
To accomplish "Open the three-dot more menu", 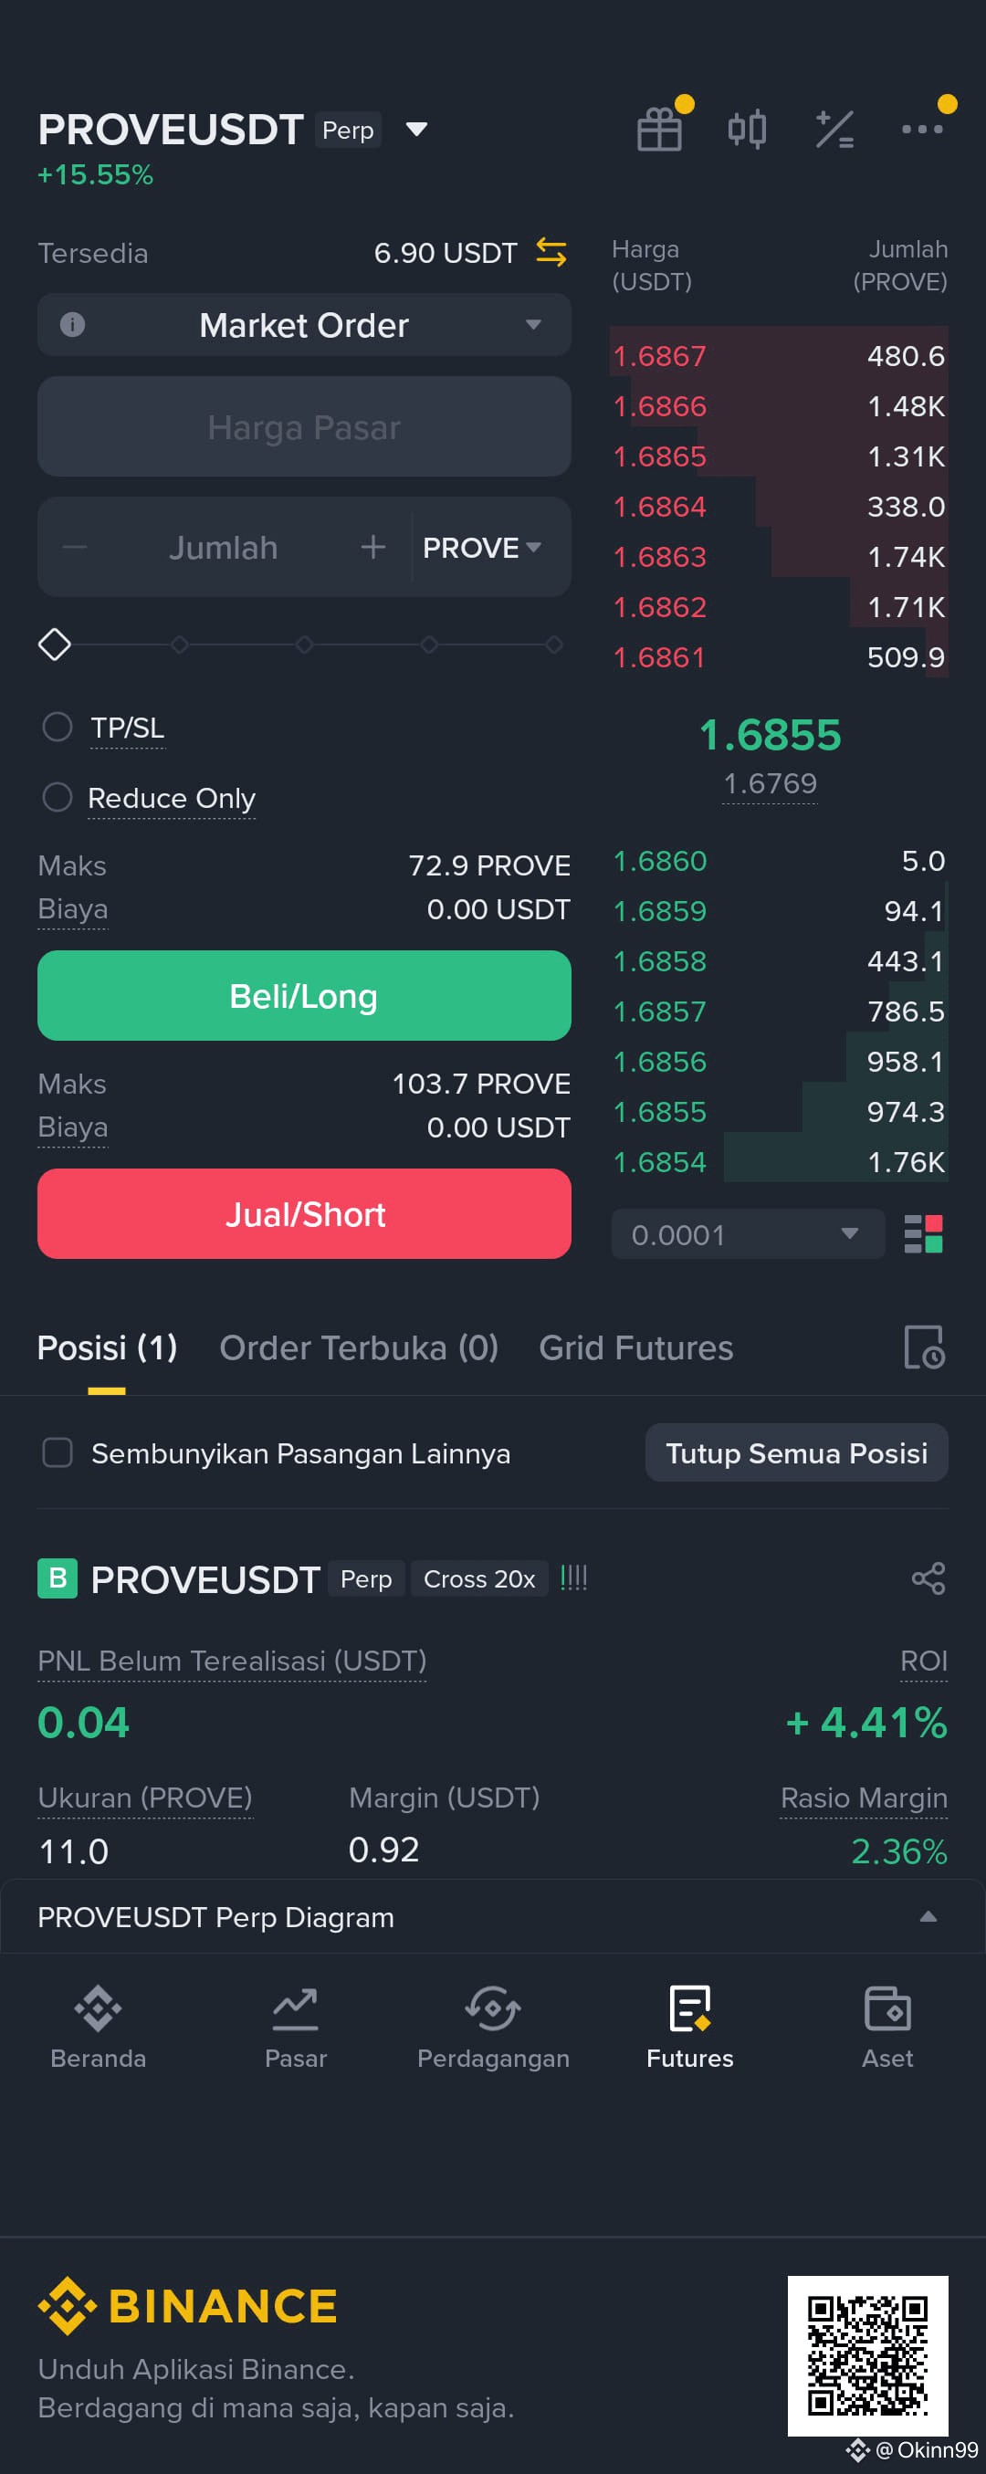I will click(922, 129).
